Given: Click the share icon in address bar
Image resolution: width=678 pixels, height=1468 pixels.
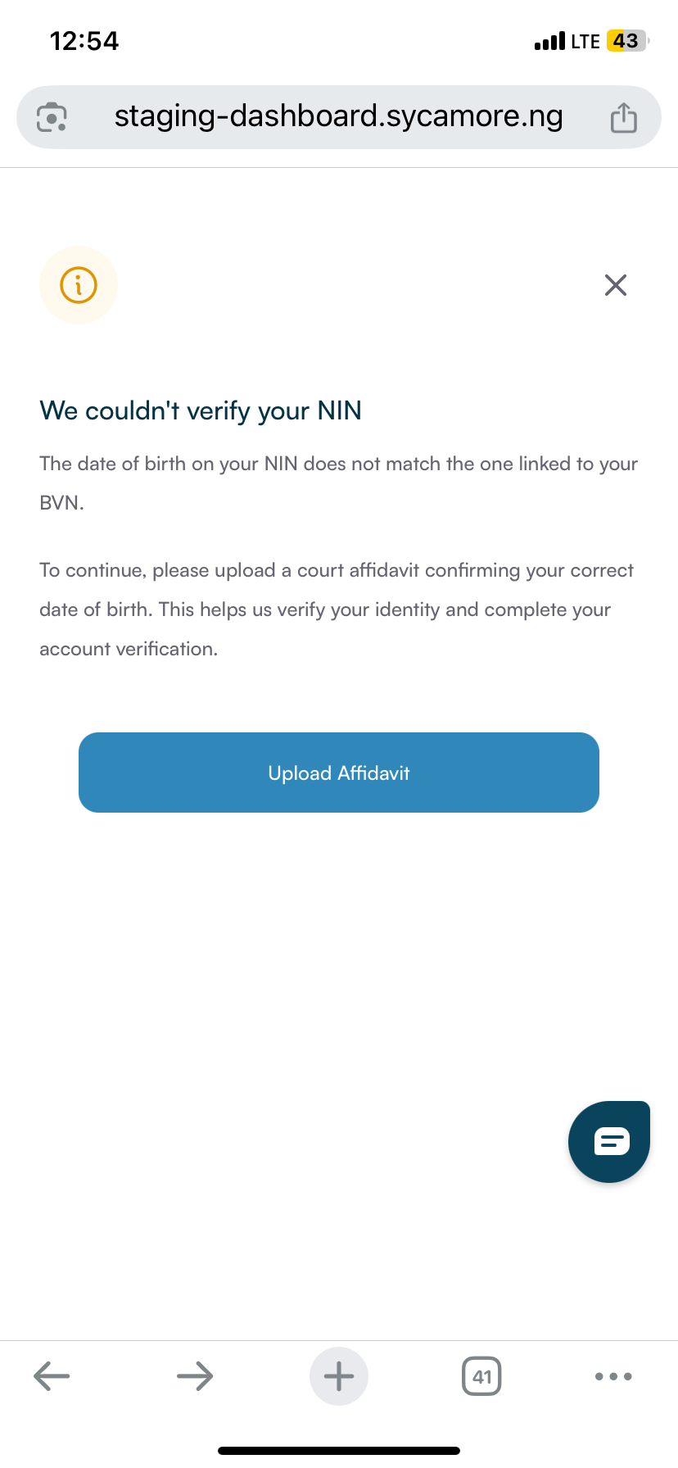Looking at the screenshot, I should [623, 118].
